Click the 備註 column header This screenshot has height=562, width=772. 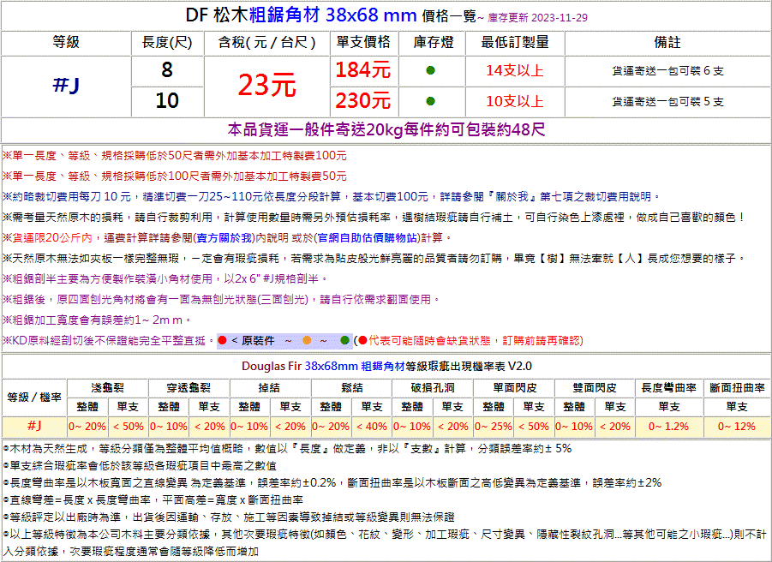coord(667,42)
